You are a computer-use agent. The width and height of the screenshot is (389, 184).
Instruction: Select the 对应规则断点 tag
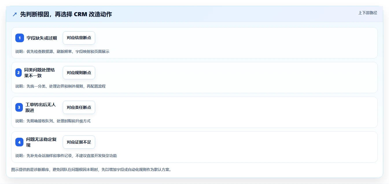point(79,73)
